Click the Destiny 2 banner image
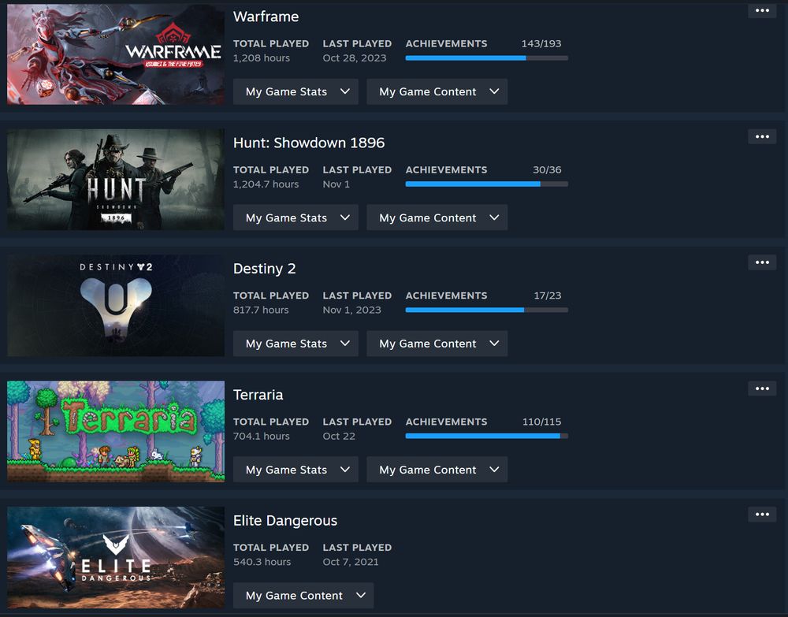The image size is (788, 617). [x=116, y=306]
